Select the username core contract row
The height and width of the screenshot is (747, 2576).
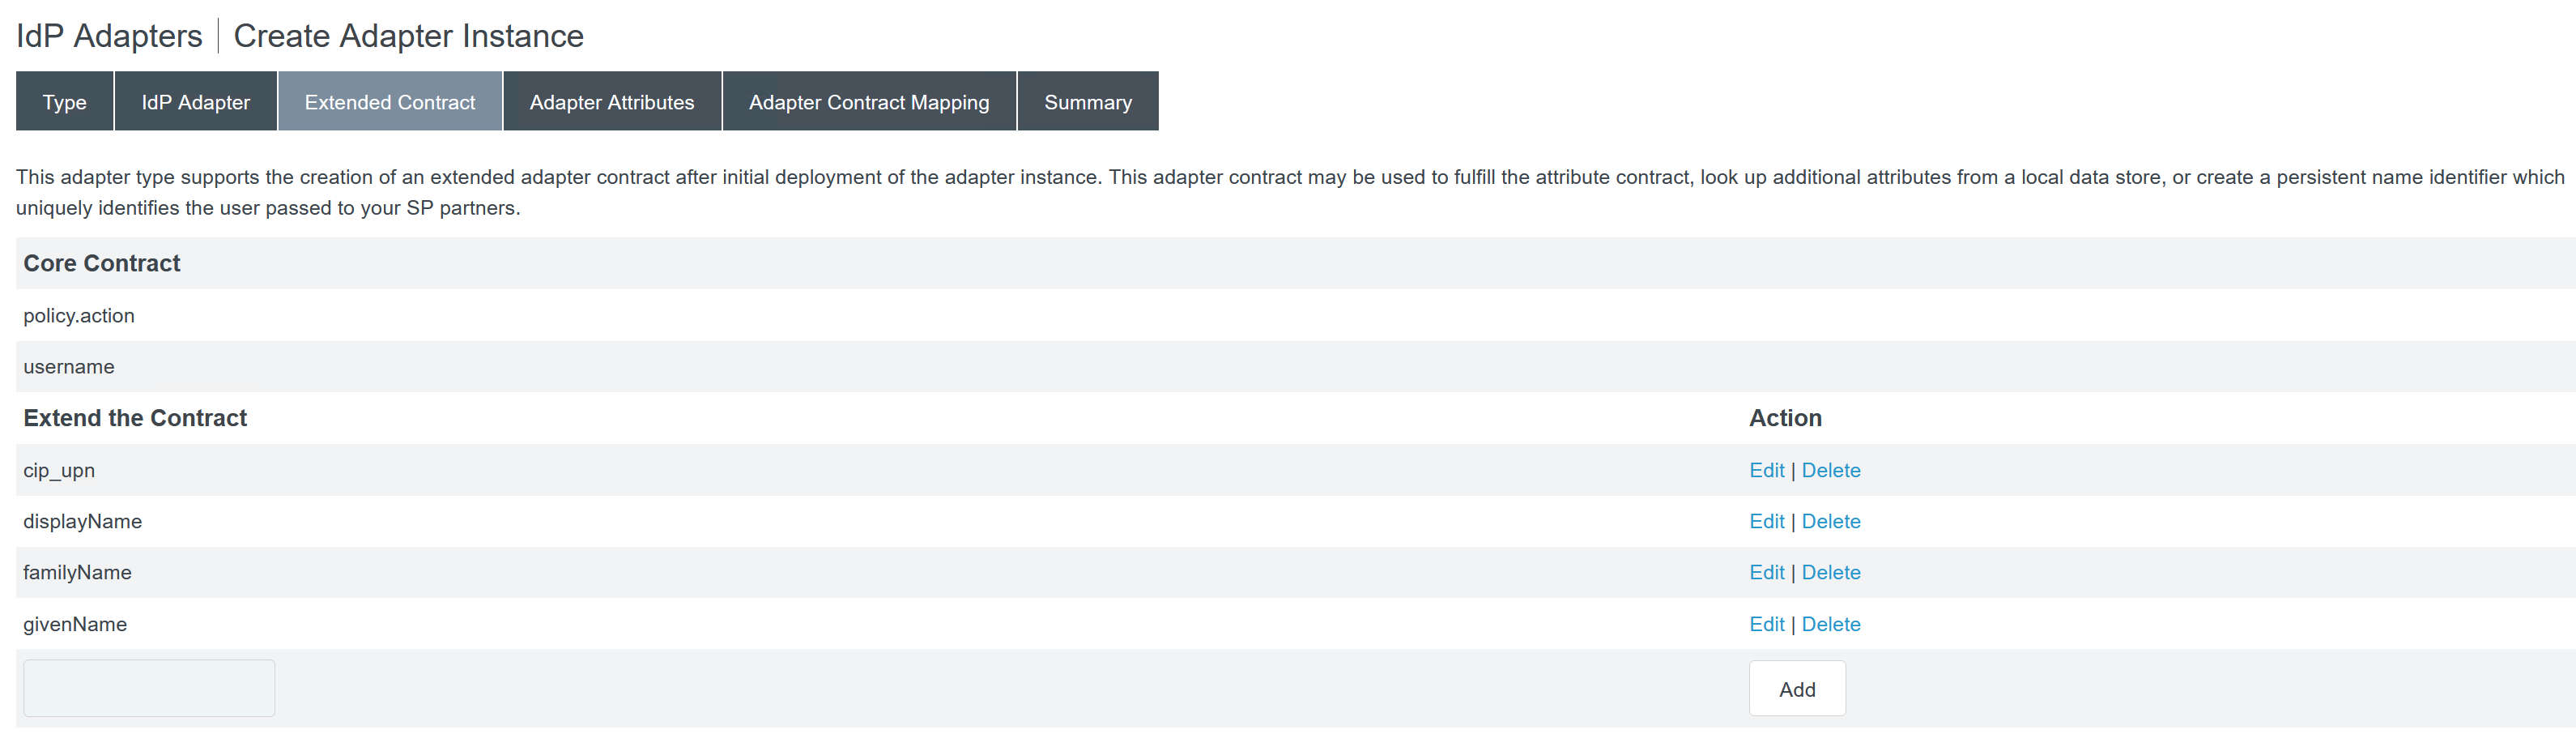tap(68, 367)
